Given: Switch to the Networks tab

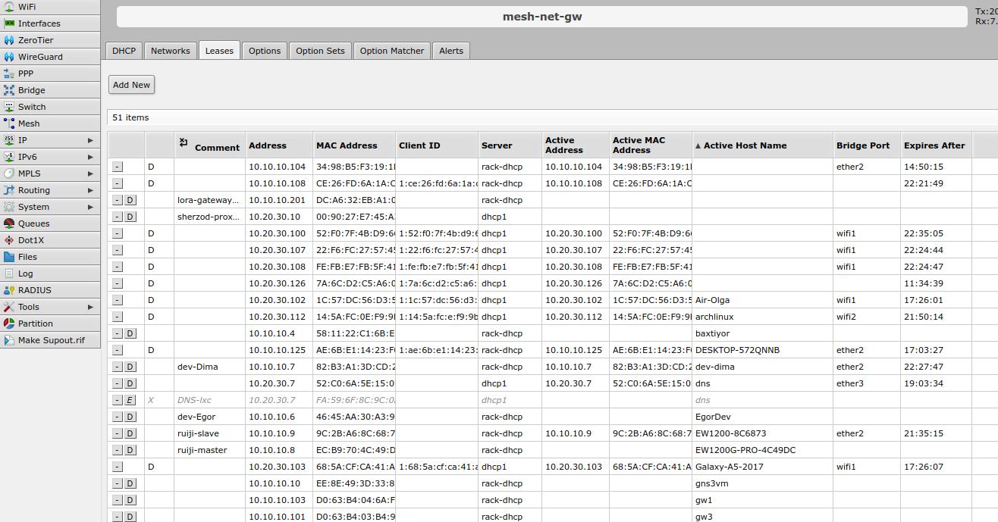Looking at the screenshot, I should point(170,51).
